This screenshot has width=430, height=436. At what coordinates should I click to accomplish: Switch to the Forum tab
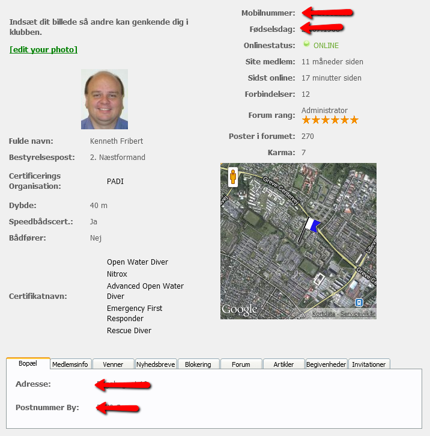pyautogui.click(x=241, y=364)
